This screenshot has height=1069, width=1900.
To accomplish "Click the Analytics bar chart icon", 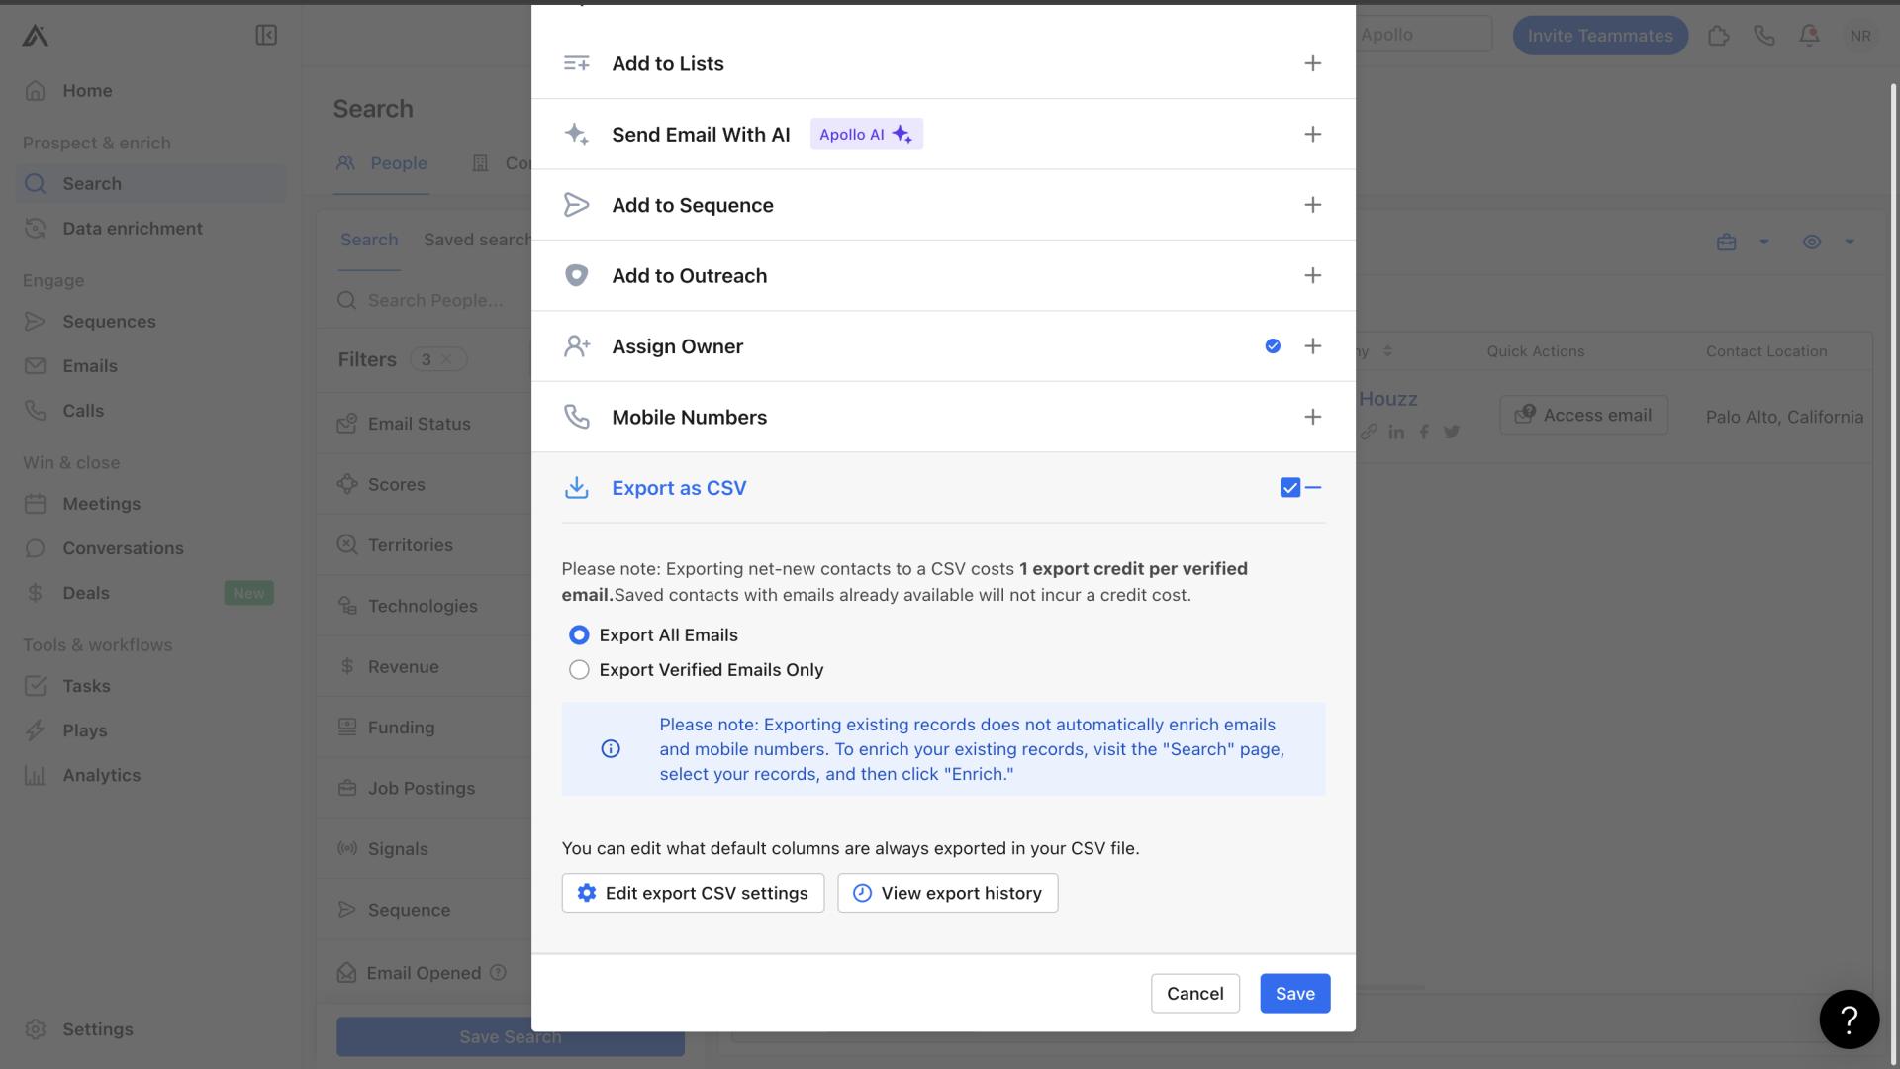I will [x=36, y=775].
